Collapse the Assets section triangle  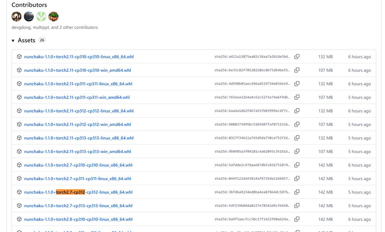[13, 41]
